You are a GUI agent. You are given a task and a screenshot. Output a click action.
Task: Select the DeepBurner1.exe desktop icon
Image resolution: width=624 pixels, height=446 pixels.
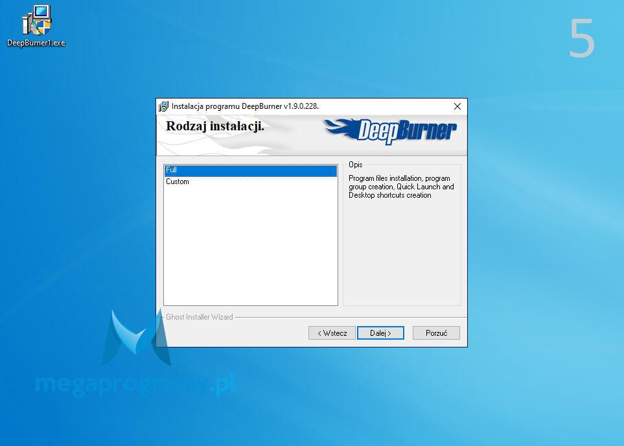(36, 27)
